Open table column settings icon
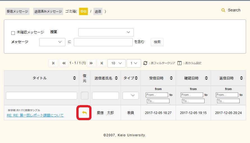This screenshot has width=250, height=143. 180,63
